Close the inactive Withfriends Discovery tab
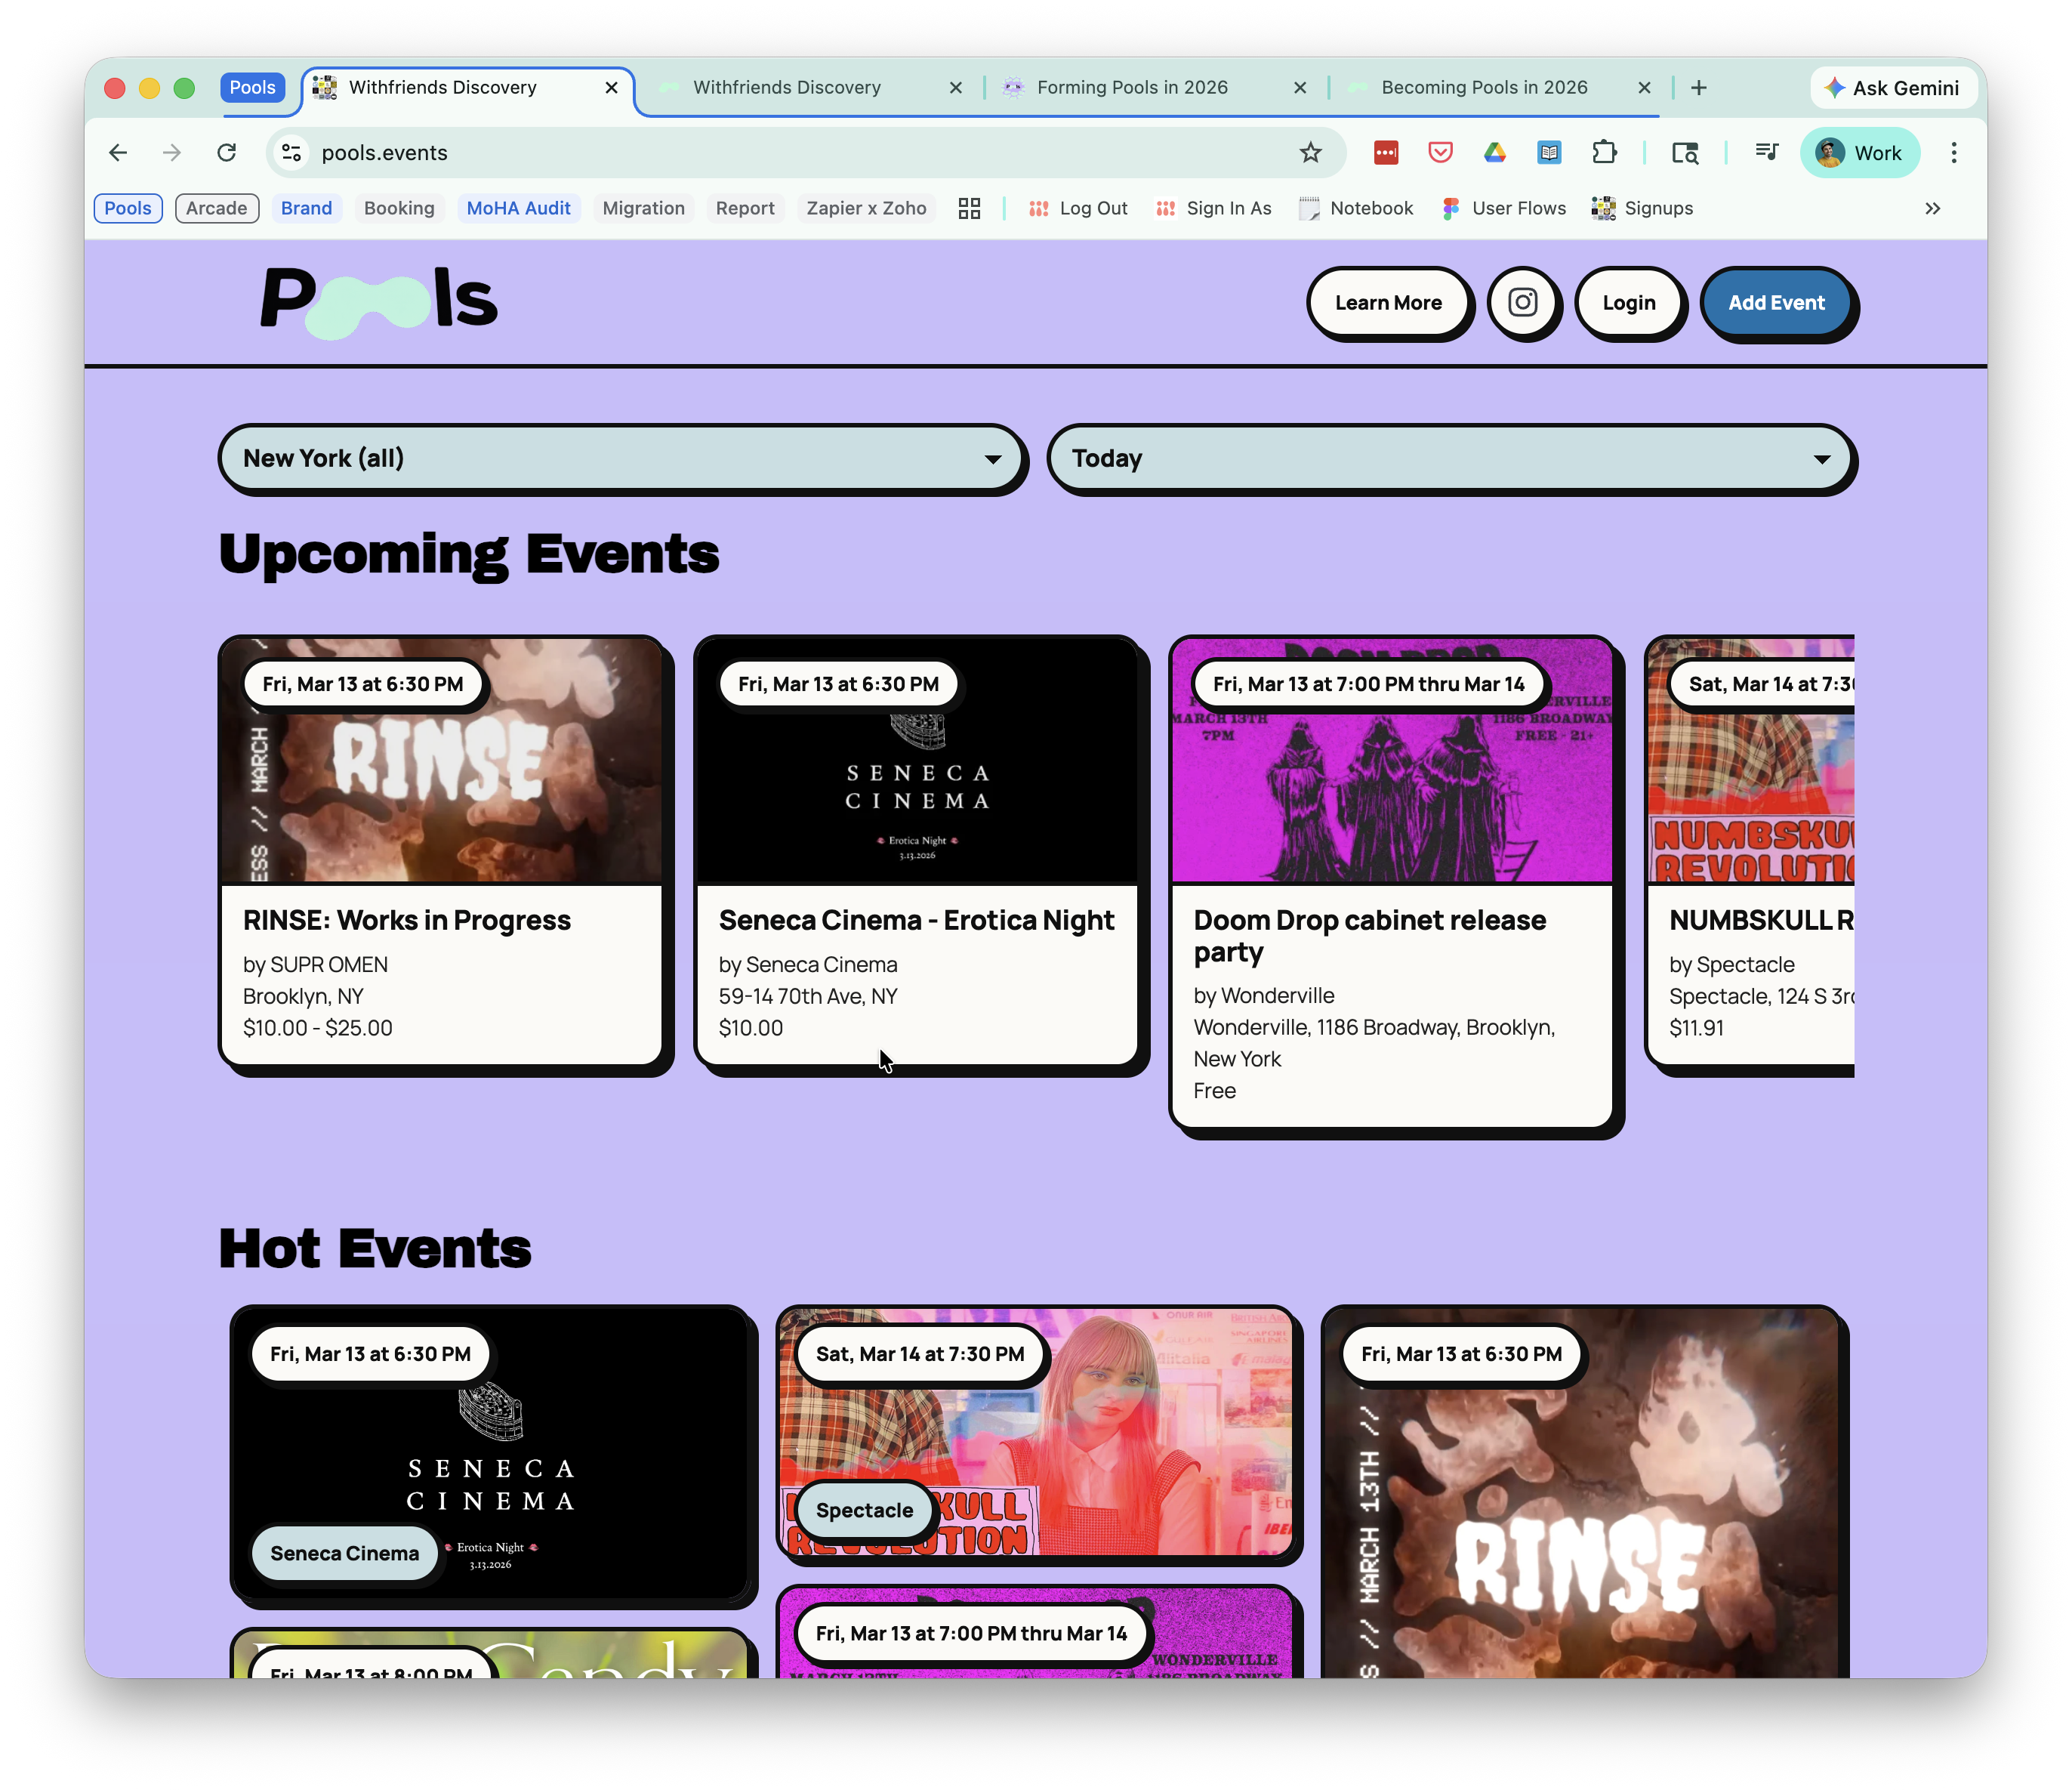Image resolution: width=2072 pixels, height=1790 pixels. point(956,88)
